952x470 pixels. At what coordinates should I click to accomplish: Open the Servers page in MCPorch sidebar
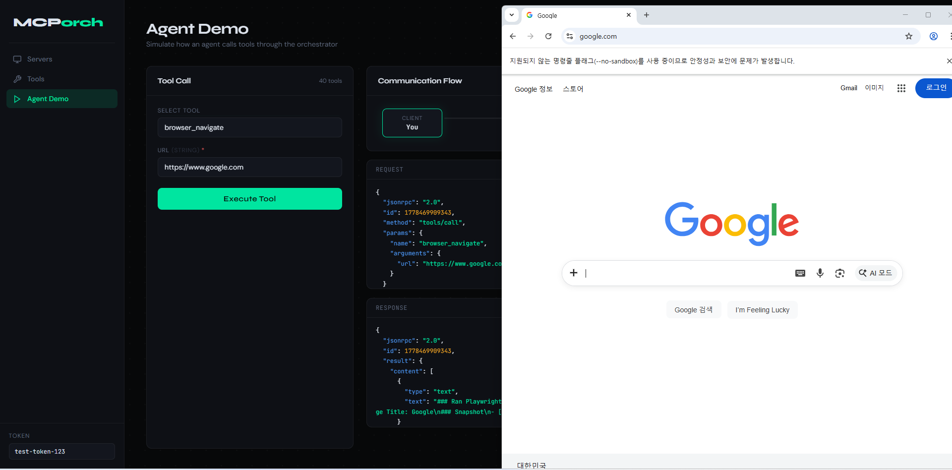[x=62, y=59]
